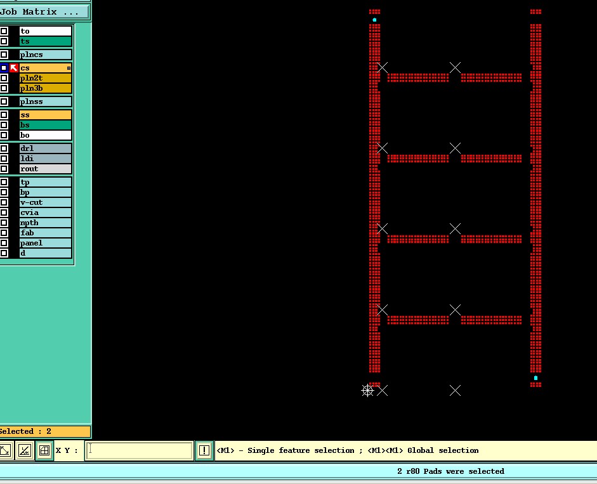597x484 pixels.
Task: Select the 'rout' layer name
Action: coord(45,168)
